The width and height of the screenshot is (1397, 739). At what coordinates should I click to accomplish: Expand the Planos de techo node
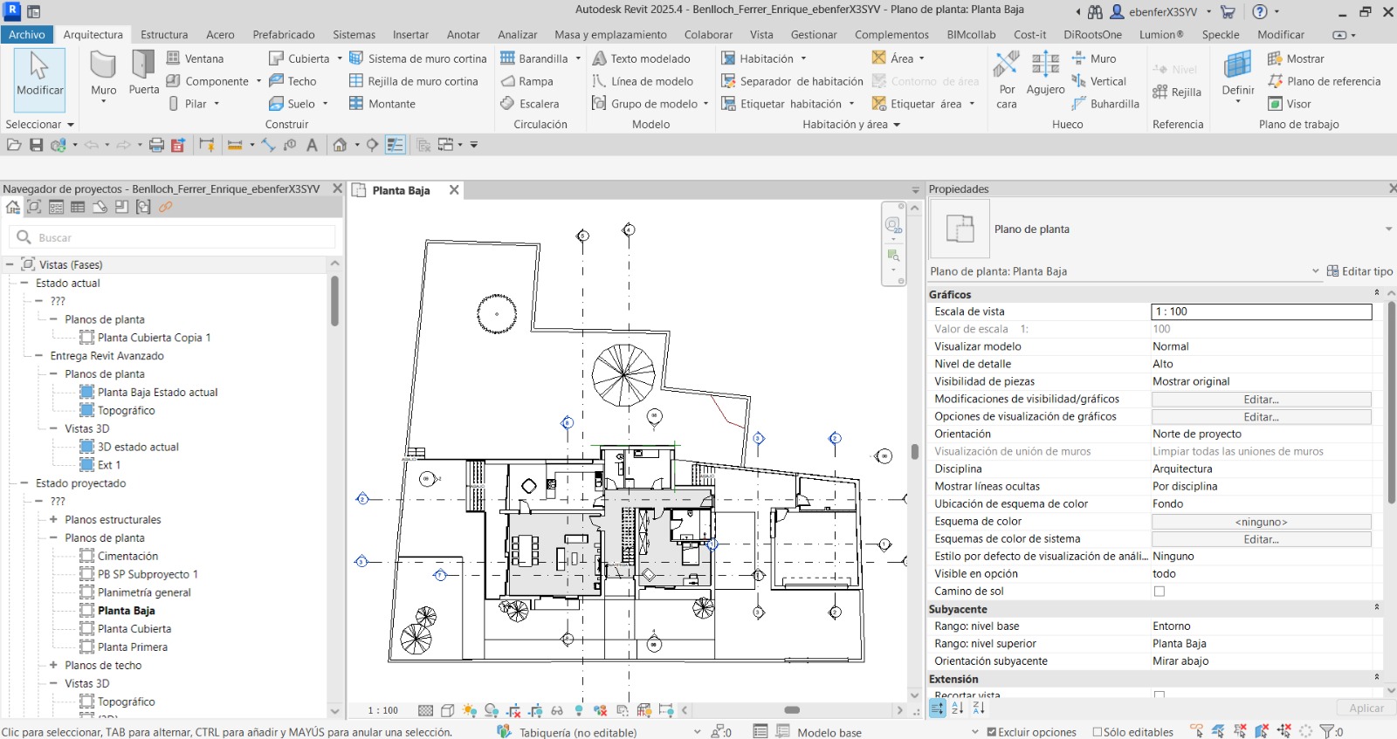pyautogui.click(x=53, y=665)
